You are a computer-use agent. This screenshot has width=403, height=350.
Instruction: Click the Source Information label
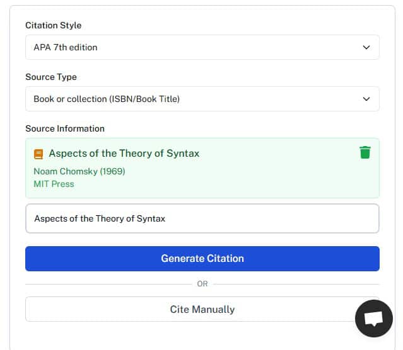[64, 128]
